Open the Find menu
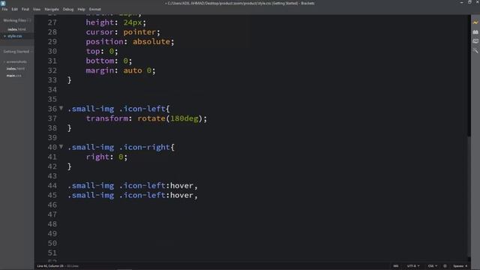Viewport: 480px width, 270px height. tap(25, 9)
